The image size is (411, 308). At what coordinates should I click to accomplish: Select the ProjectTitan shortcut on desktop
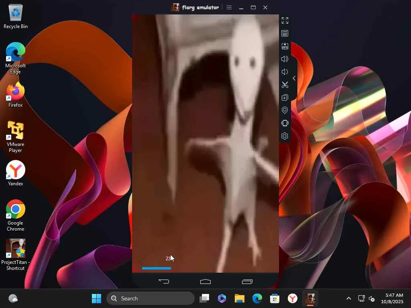coord(16,255)
